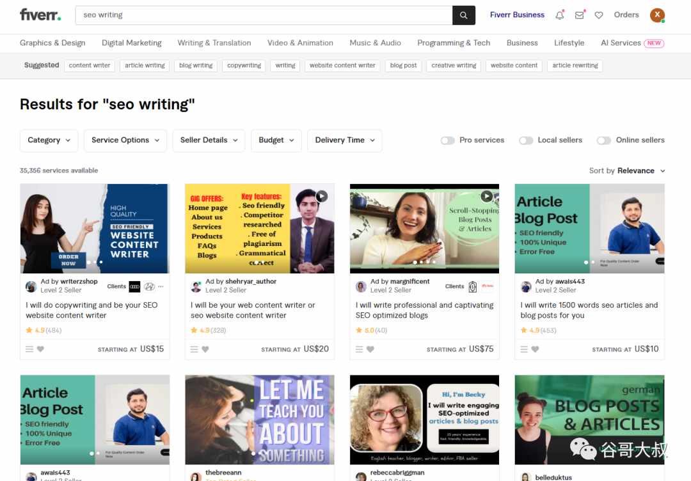
Task: Expand the Service Options filter
Action: (125, 141)
